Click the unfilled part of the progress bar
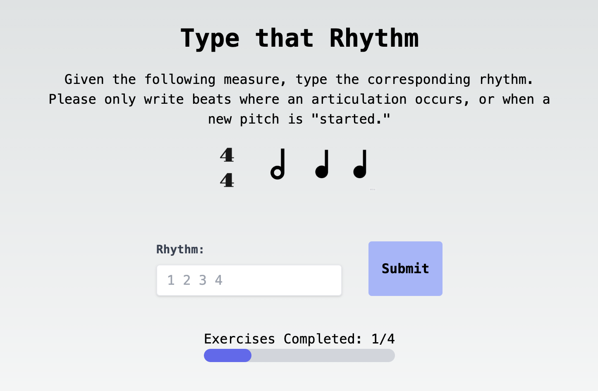This screenshot has height=391, width=598. click(323, 355)
